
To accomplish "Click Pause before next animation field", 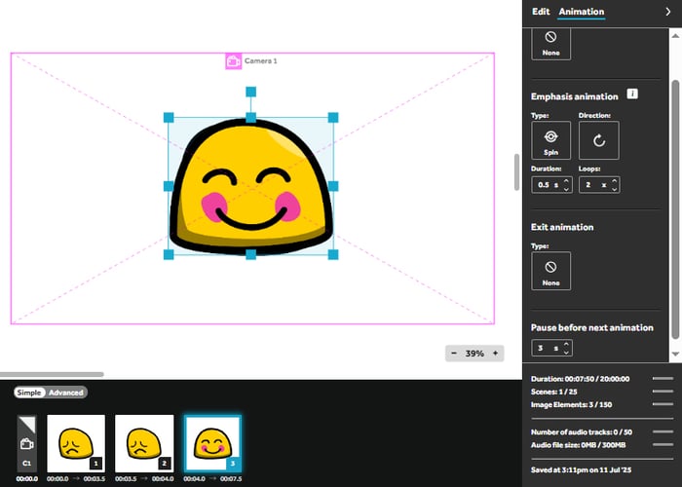I will tap(551, 348).
